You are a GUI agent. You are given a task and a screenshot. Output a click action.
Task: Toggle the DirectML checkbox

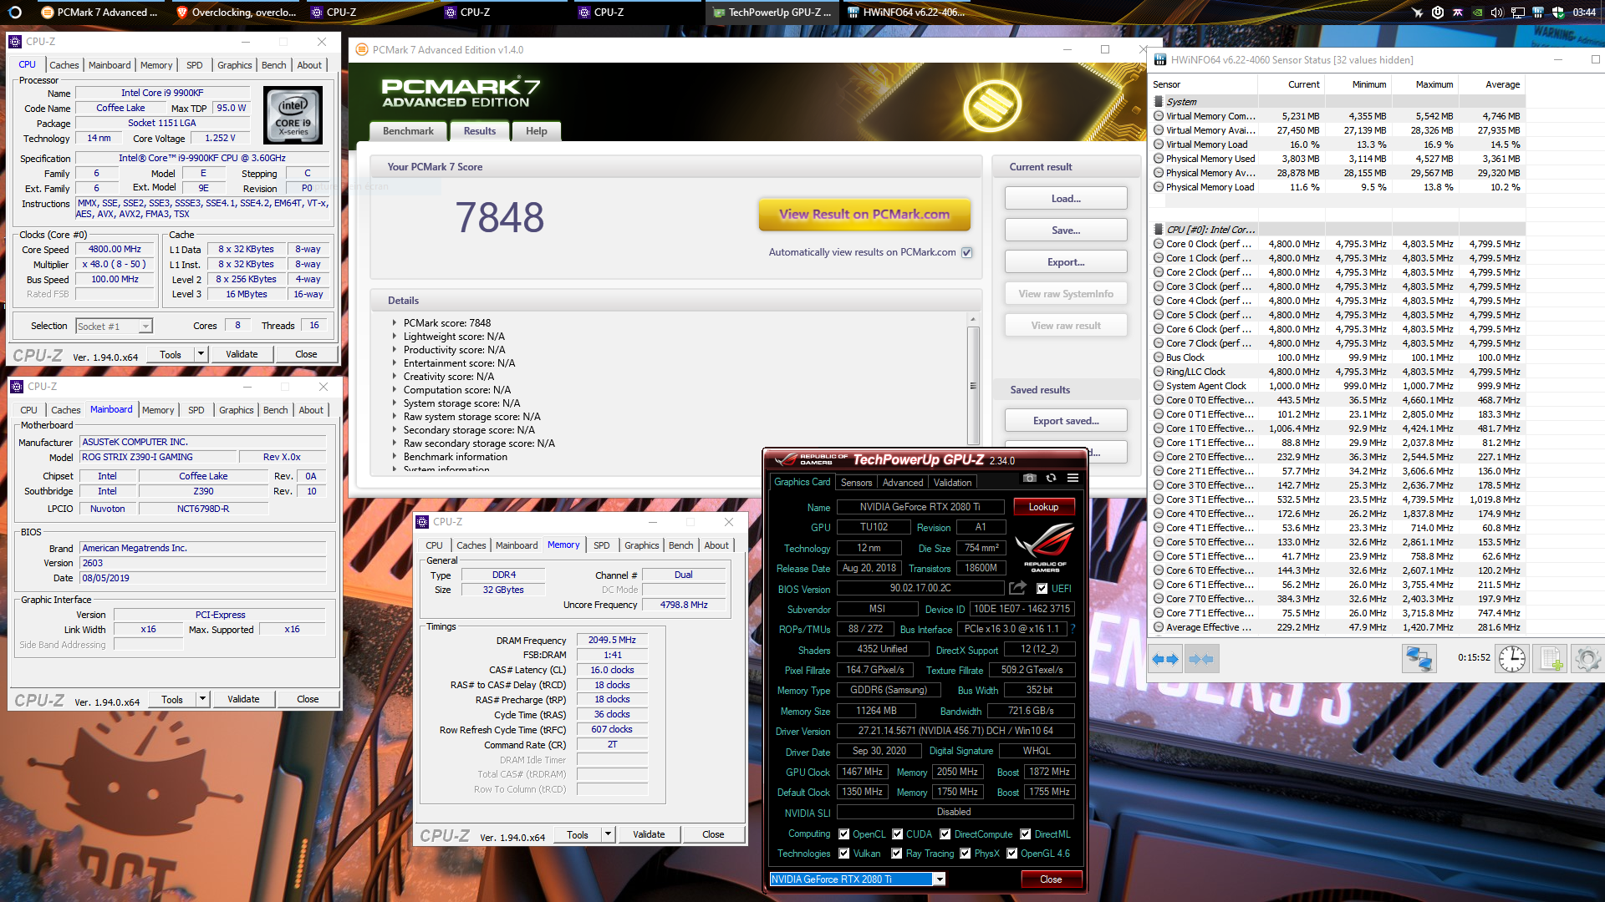(1026, 834)
